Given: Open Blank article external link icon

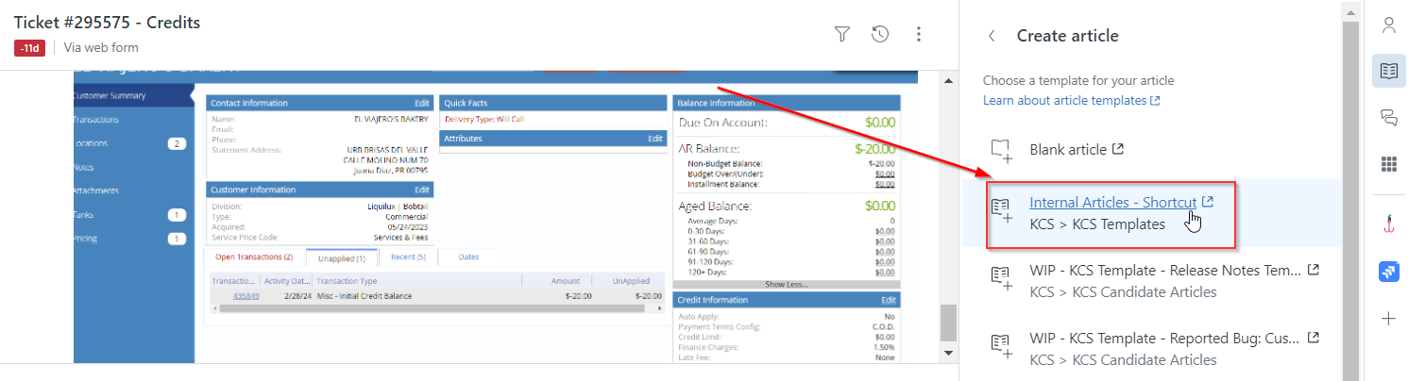Looking at the screenshot, I should click(x=1119, y=149).
